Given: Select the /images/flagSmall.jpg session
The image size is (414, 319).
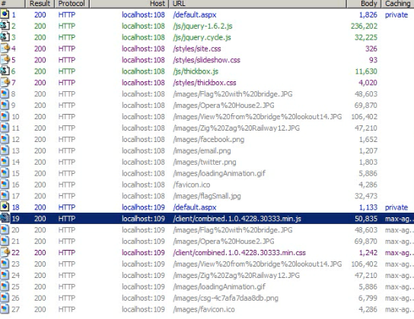Looking at the screenshot, I should [207, 196].
